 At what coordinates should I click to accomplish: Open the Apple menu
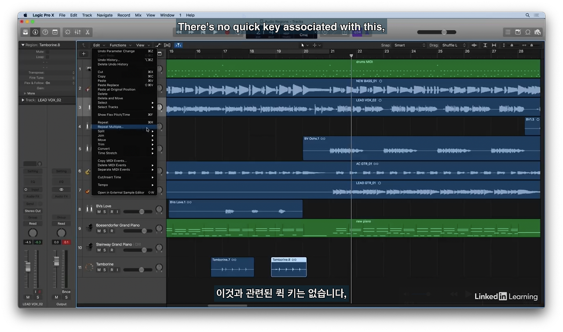(x=25, y=15)
